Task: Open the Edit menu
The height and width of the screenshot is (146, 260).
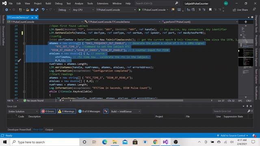Action: pyautogui.click(x=19, y=4)
